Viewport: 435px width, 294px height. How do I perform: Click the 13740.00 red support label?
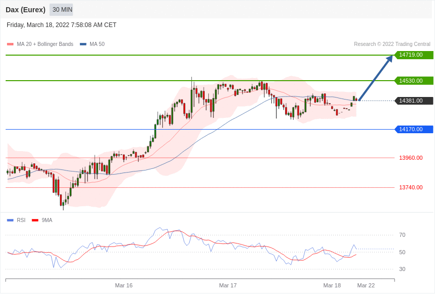411,187
